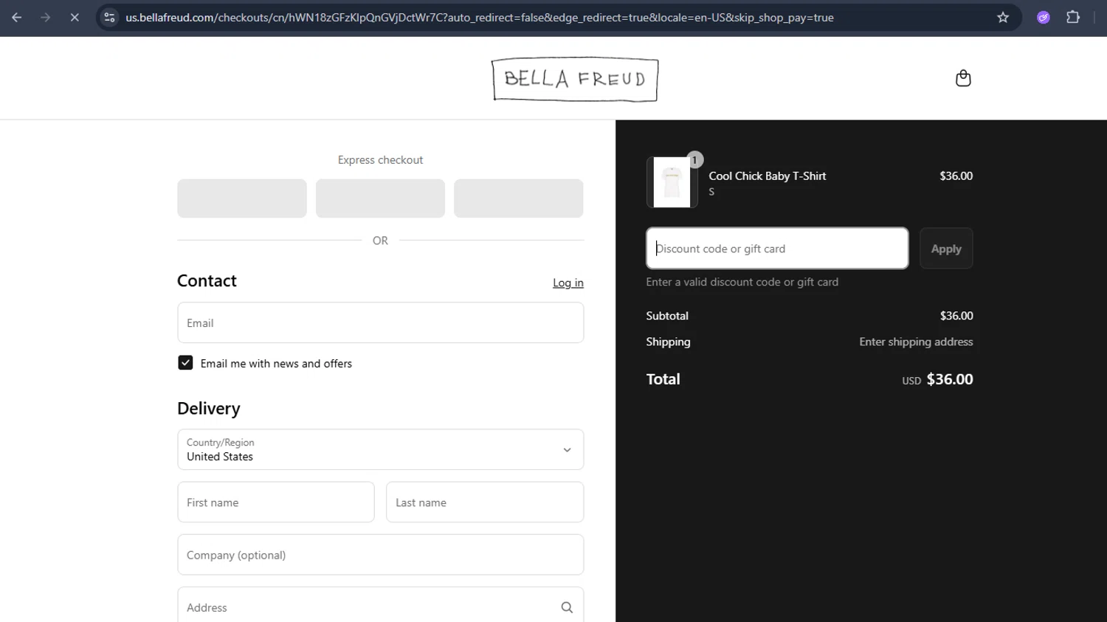The height and width of the screenshot is (622, 1107).
Task: Select the middle express checkout button
Action: coord(380,198)
